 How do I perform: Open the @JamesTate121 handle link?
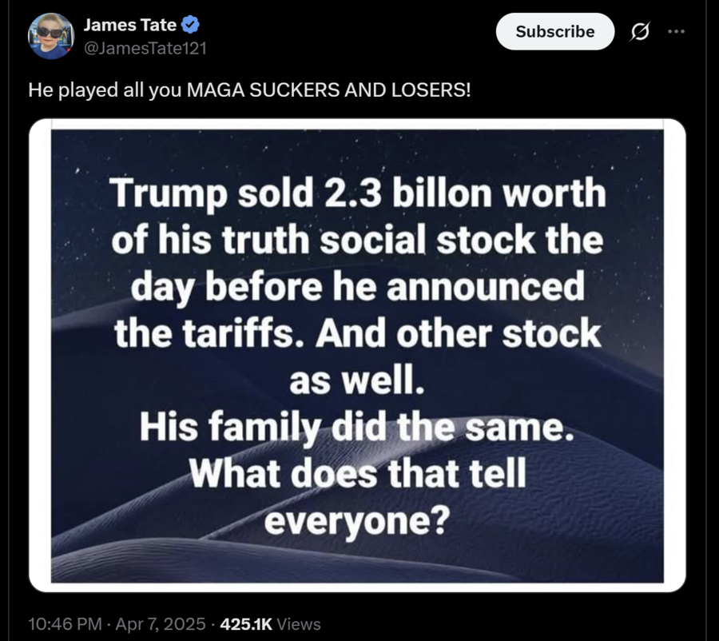pyautogui.click(x=145, y=48)
